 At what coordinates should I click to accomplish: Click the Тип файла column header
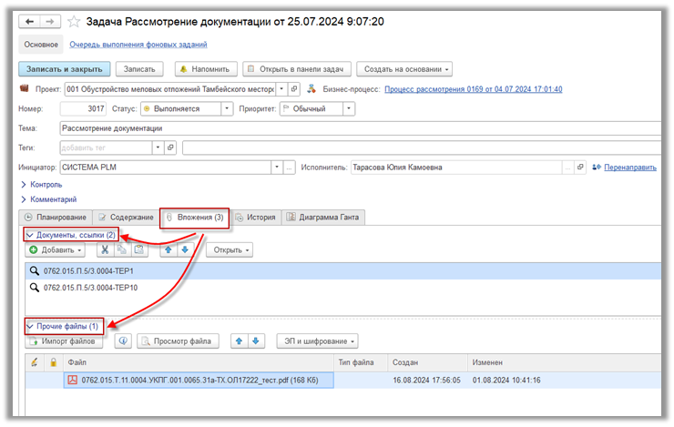coord(361,362)
